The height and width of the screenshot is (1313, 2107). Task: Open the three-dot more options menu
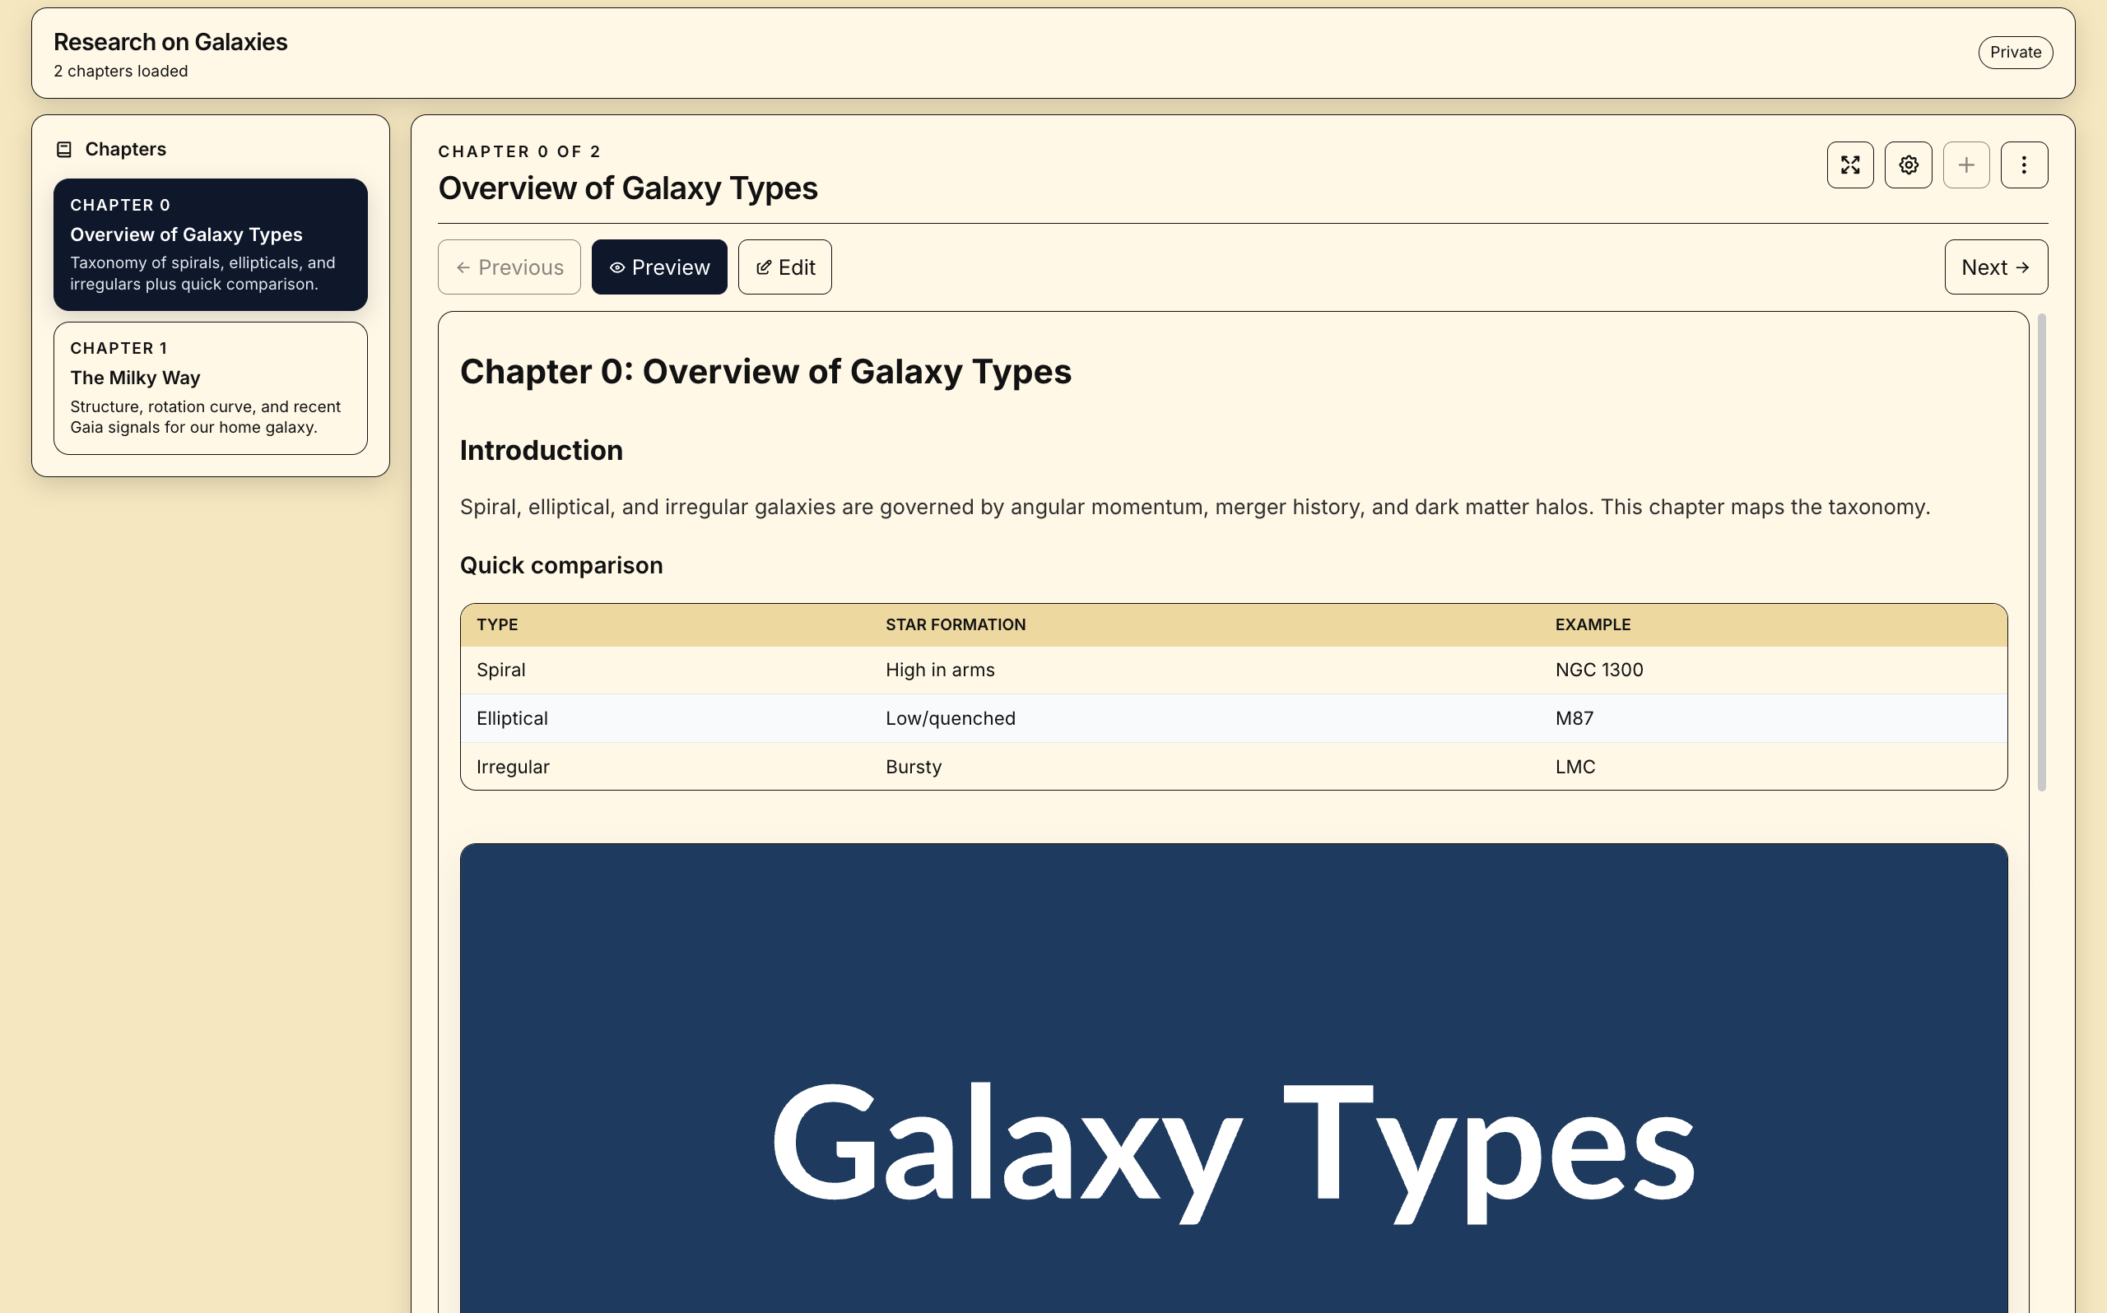pyautogui.click(x=2024, y=165)
